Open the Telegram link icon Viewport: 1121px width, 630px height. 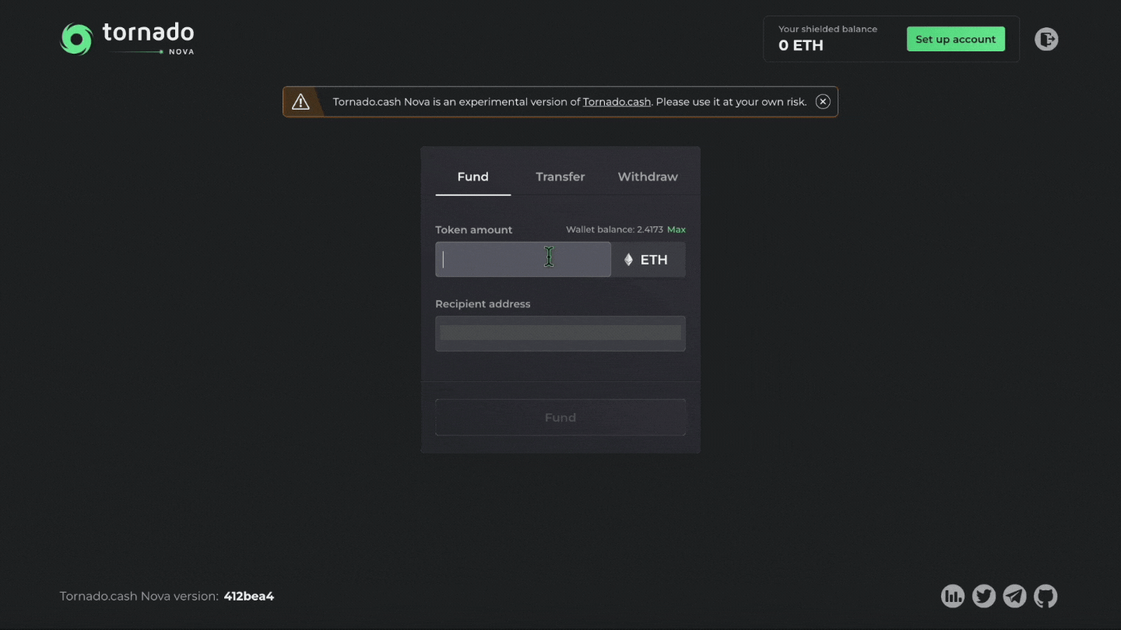click(x=1014, y=597)
